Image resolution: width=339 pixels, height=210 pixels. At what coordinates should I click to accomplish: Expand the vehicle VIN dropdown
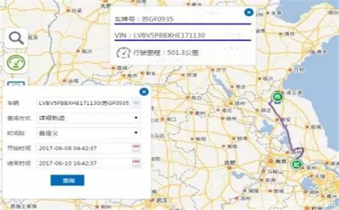pos(136,103)
